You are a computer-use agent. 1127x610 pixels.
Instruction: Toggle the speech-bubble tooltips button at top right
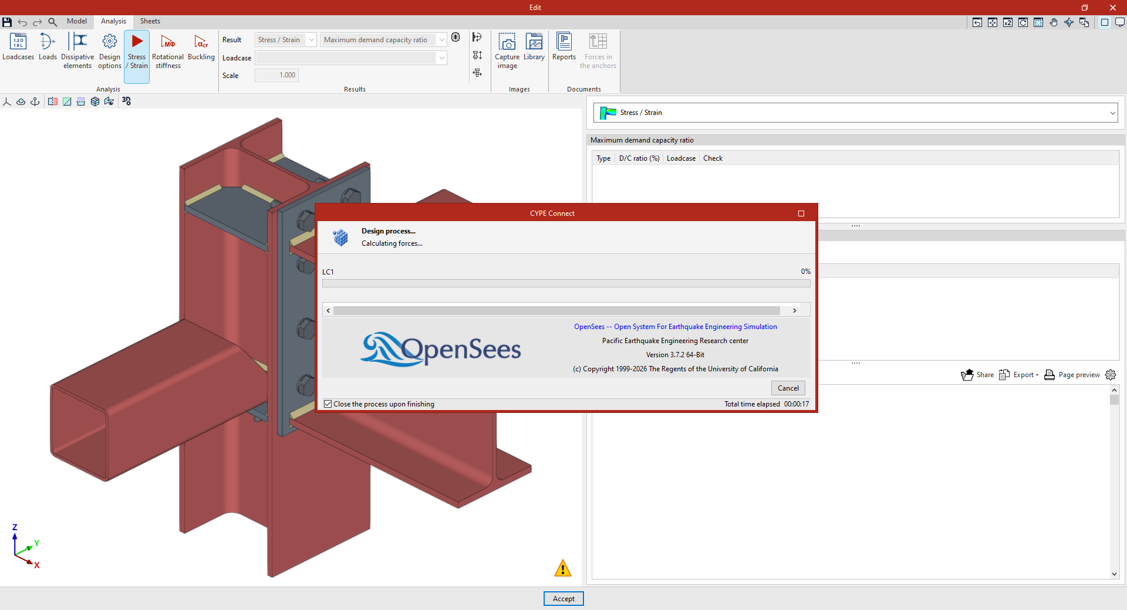[x=1120, y=22]
